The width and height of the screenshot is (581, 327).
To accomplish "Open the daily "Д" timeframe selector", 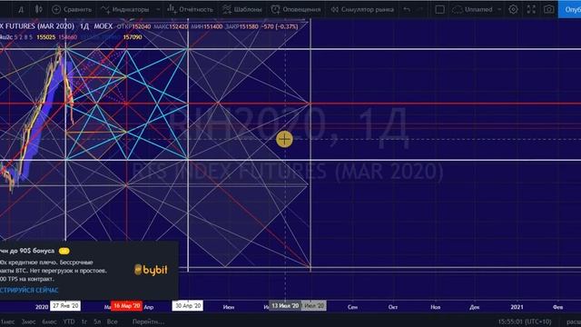I will (21, 10).
